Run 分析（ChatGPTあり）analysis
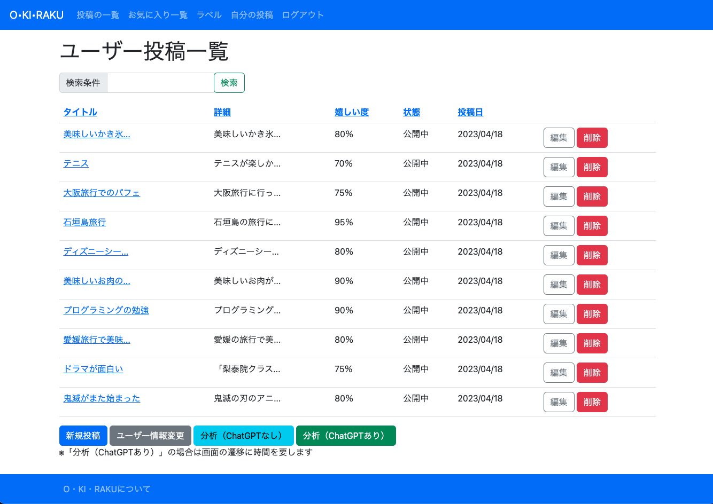The image size is (713, 504). (x=346, y=436)
